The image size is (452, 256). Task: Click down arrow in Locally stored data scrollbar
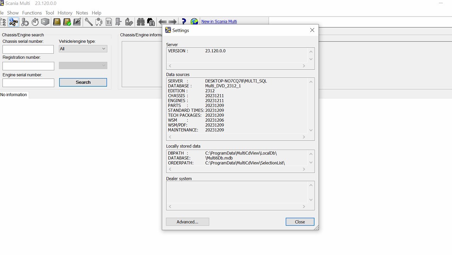(x=311, y=163)
